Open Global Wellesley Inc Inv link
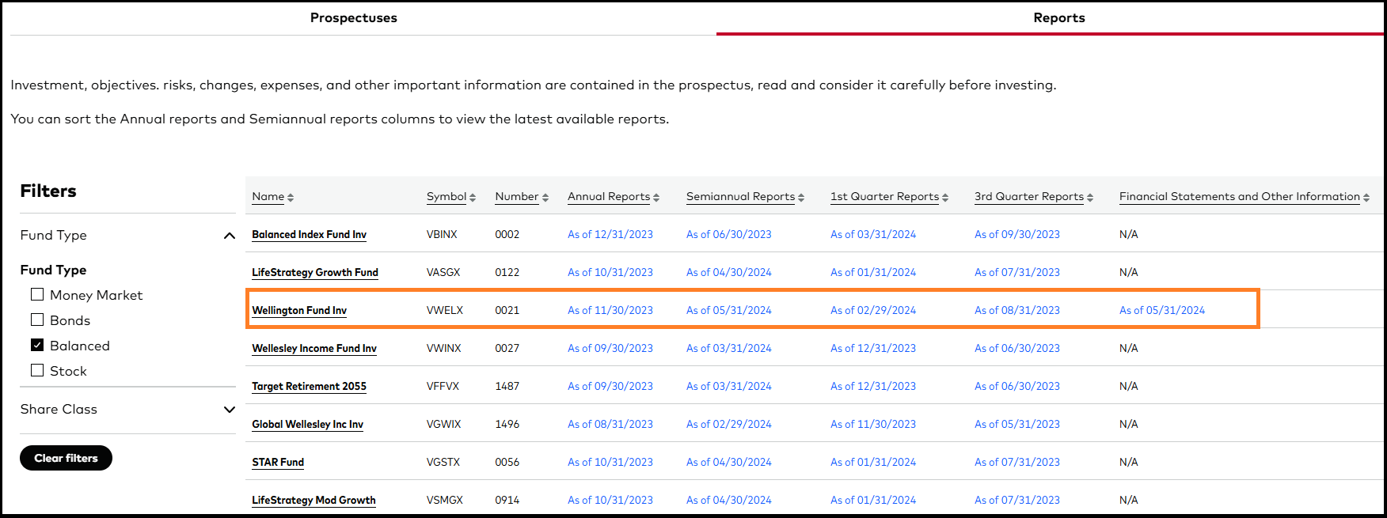 [307, 425]
